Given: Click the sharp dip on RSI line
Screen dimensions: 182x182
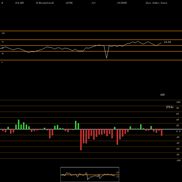Looking at the screenshot, I should pos(107,58).
